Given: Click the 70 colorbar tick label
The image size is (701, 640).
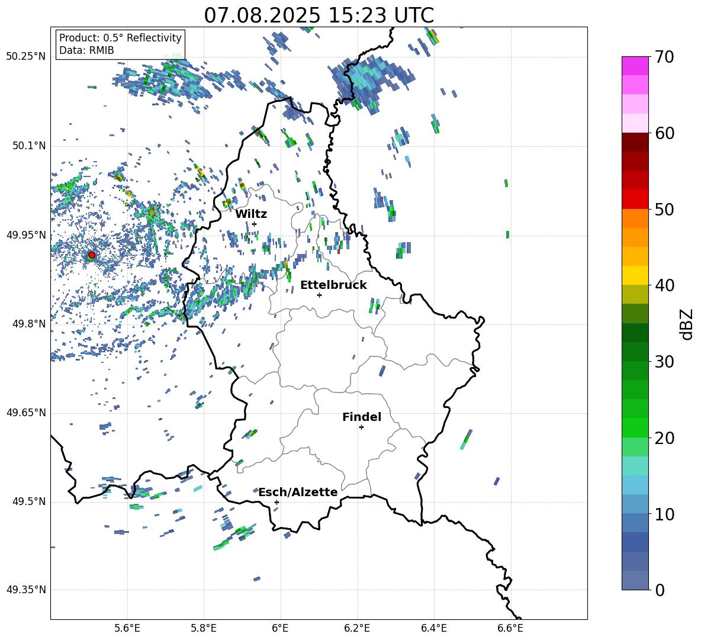Looking at the screenshot, I should point(665,57).
